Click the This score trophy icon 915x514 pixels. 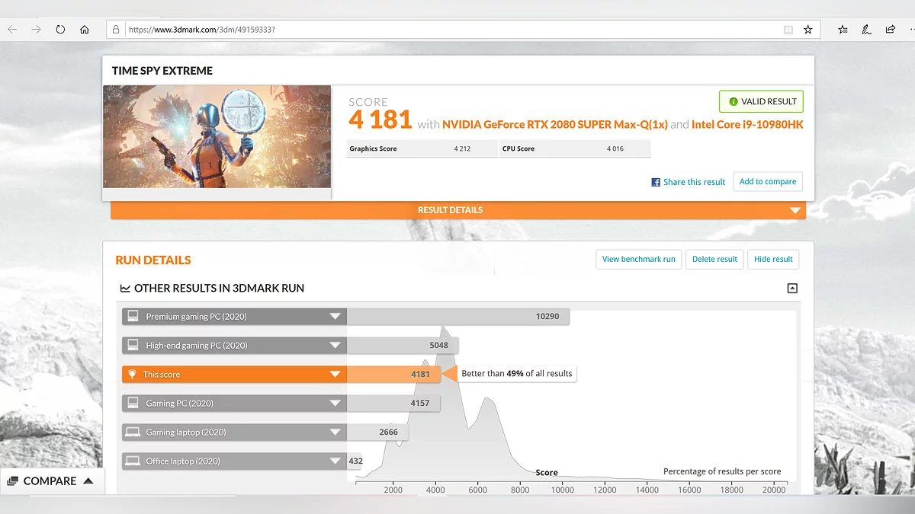[x=132, y=374]
